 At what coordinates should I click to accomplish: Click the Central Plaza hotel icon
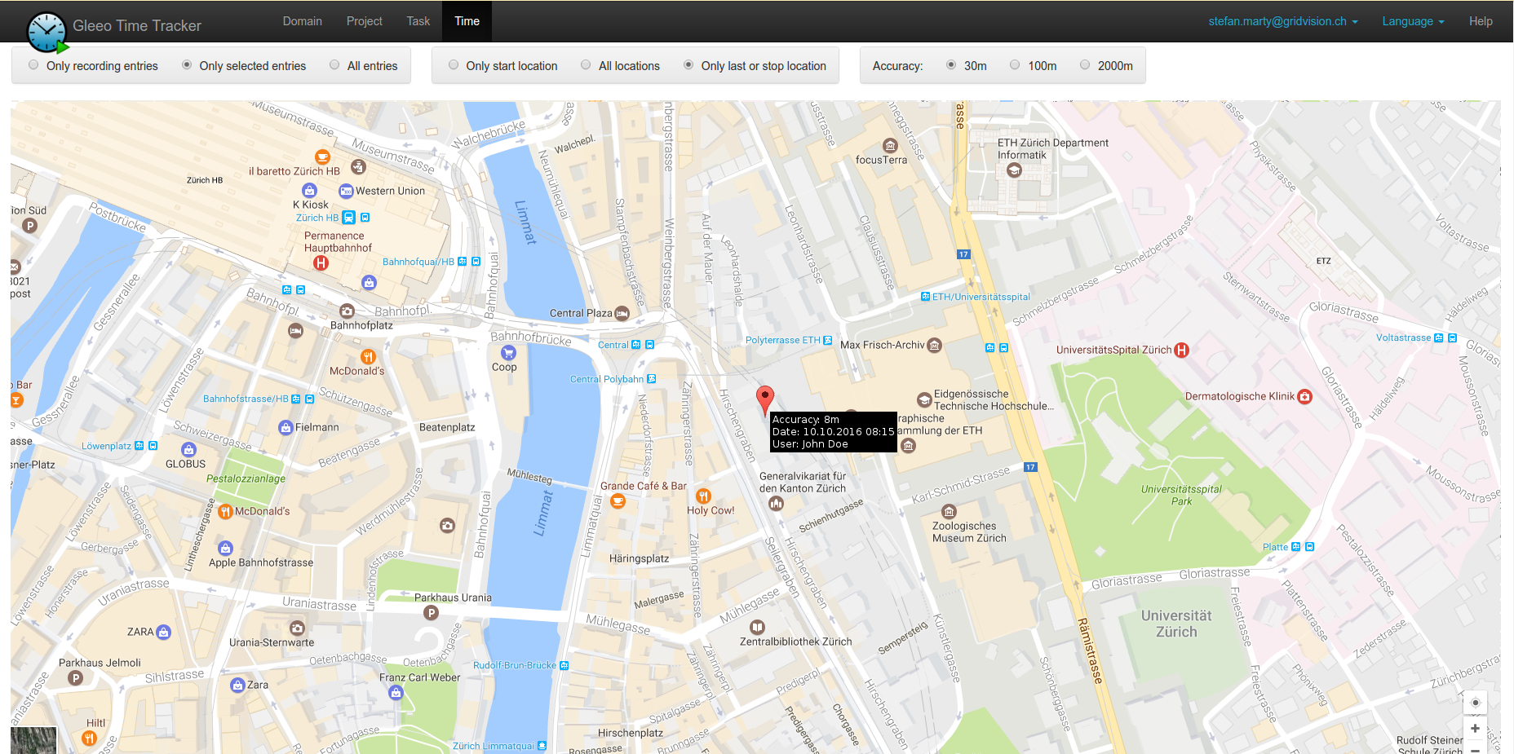point(622,313)
